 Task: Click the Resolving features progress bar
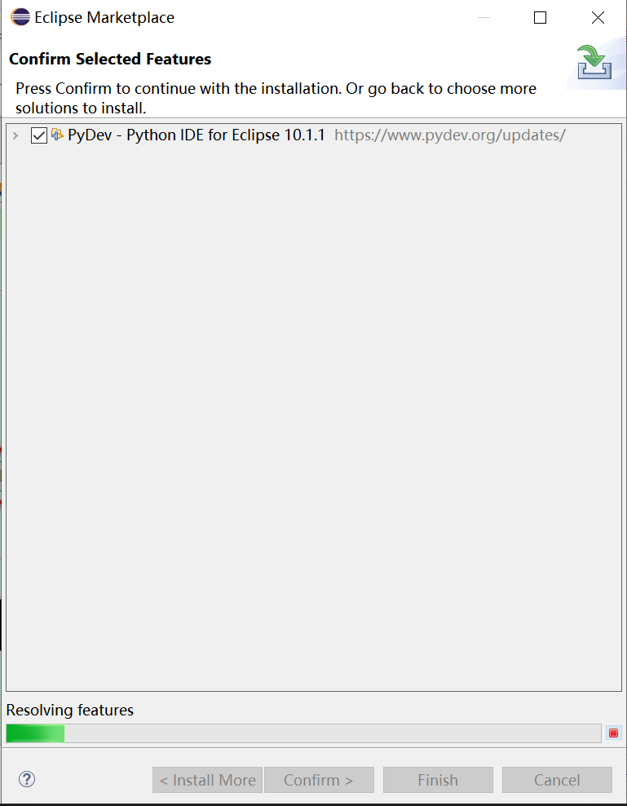pyautogui.click(x=302, y=733)
